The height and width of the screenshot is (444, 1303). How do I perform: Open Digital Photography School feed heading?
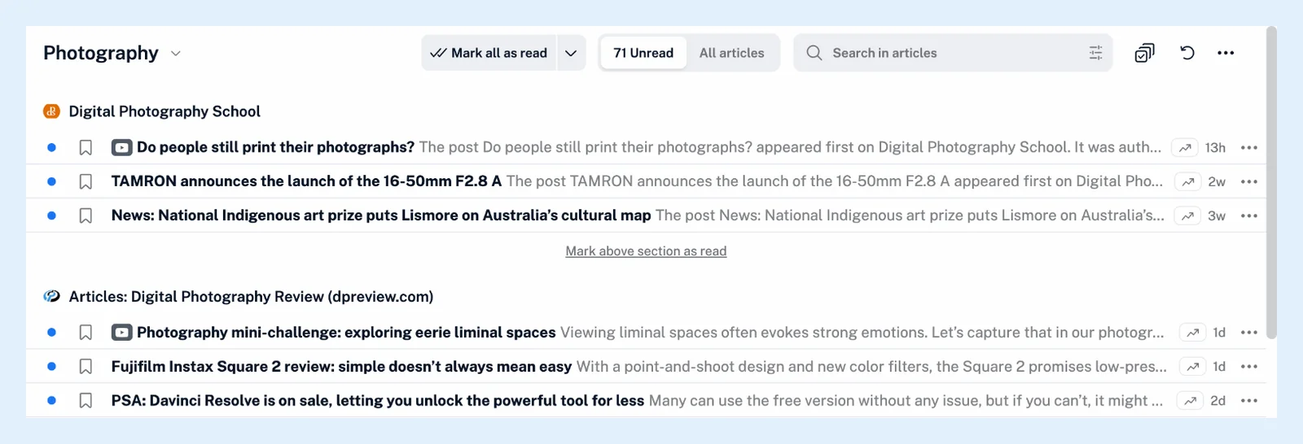165,111
